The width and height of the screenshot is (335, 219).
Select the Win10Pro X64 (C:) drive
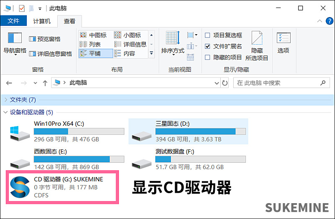[x=67, y=131]
